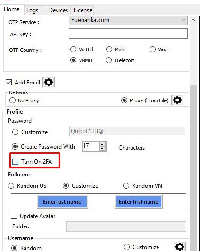The height and width of the screenshot is (251, 200).
Task: Open the Devices tab
Action: tap(58, 10)
